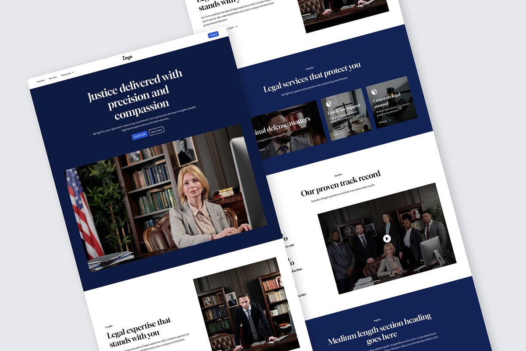Image resolution: width=526 pixels, height=351 pixels.
Task: Click the Learn more arrow atop the right page
Action: (237, 27)
